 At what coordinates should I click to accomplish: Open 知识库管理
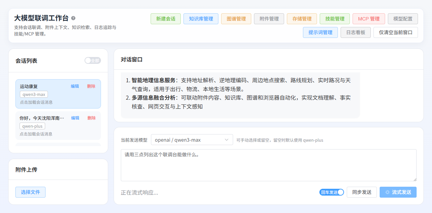tap(201, 19)
